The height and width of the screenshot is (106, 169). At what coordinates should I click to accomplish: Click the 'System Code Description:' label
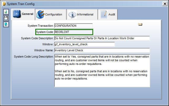37,38
